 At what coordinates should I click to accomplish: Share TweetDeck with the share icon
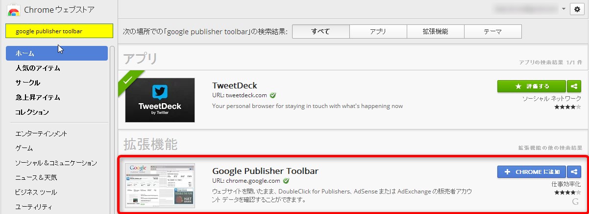coord(574,86)
